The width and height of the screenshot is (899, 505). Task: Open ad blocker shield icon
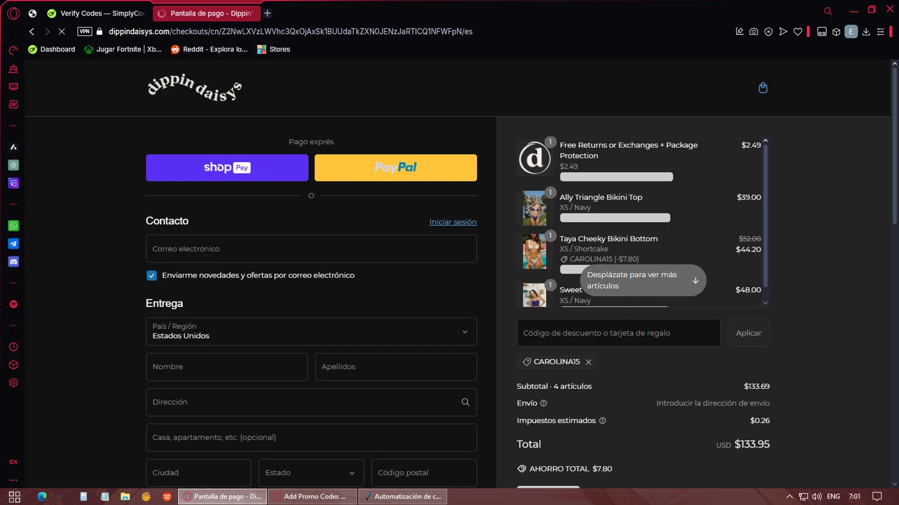[768, 32]
